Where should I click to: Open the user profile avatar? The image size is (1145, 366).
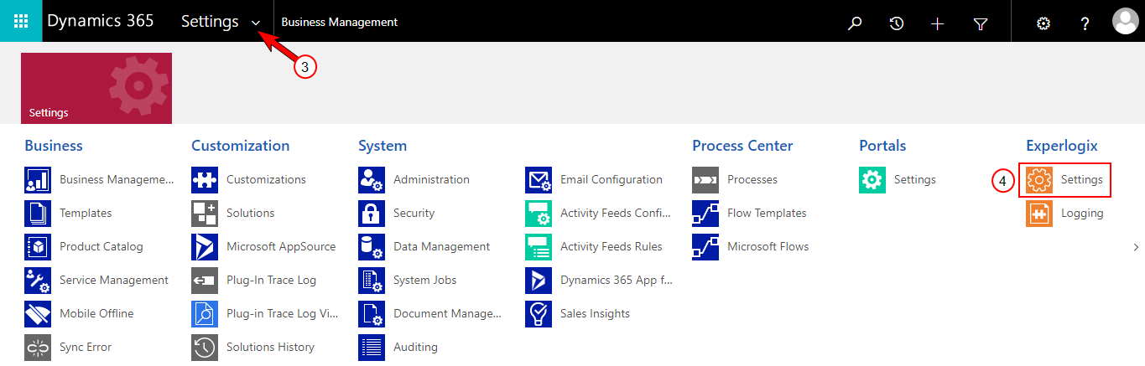click(1125, 22)
